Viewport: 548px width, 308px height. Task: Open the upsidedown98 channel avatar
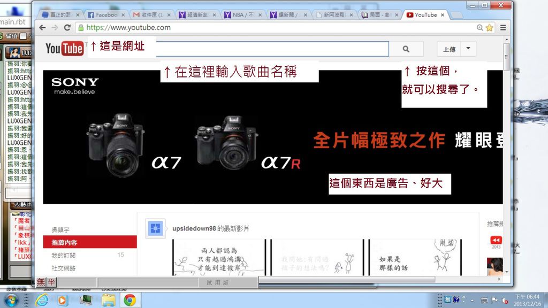point(155,229)
